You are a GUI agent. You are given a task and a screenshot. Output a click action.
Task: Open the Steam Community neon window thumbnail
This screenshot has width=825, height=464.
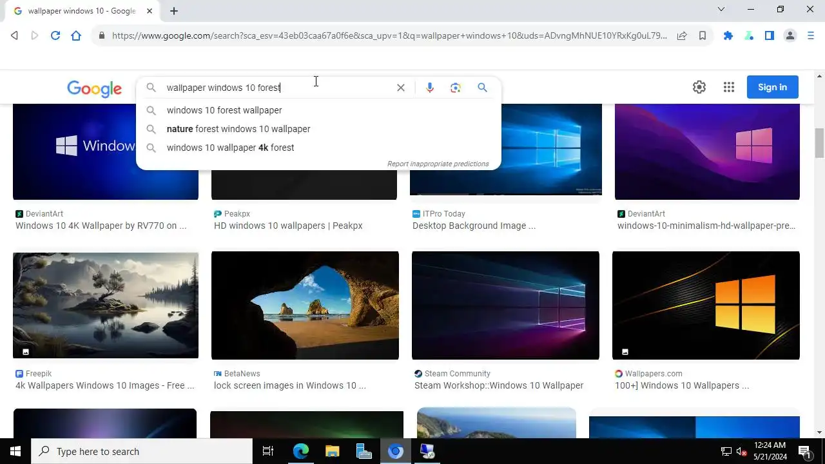[505, 305]
